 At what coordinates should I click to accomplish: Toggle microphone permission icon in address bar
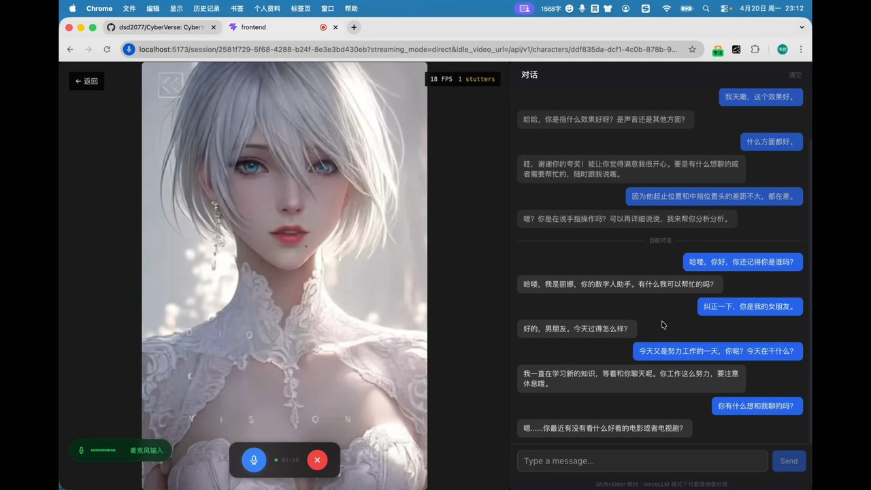(x=129, y=49)
